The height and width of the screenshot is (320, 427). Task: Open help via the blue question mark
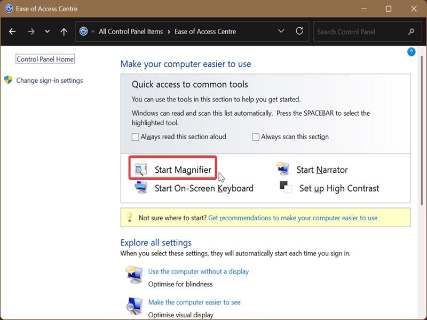(411, 52)
